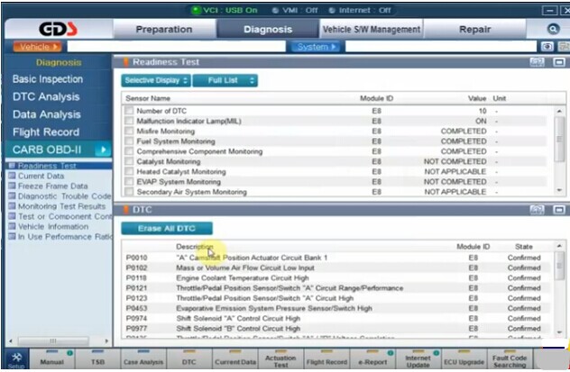Open Flight Record in bottom toolbar
Screen dimensions: 570x372
pos(326,358)
